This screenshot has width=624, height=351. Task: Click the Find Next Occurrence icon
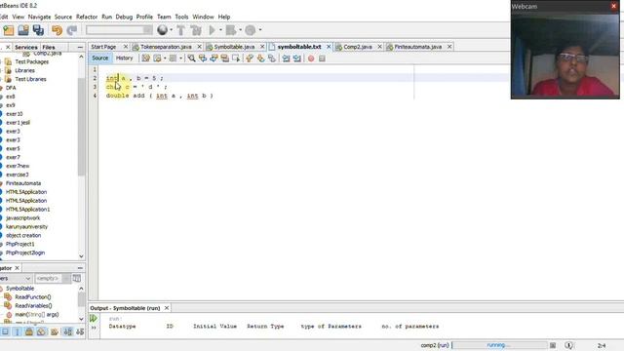(x=214, y=58)
